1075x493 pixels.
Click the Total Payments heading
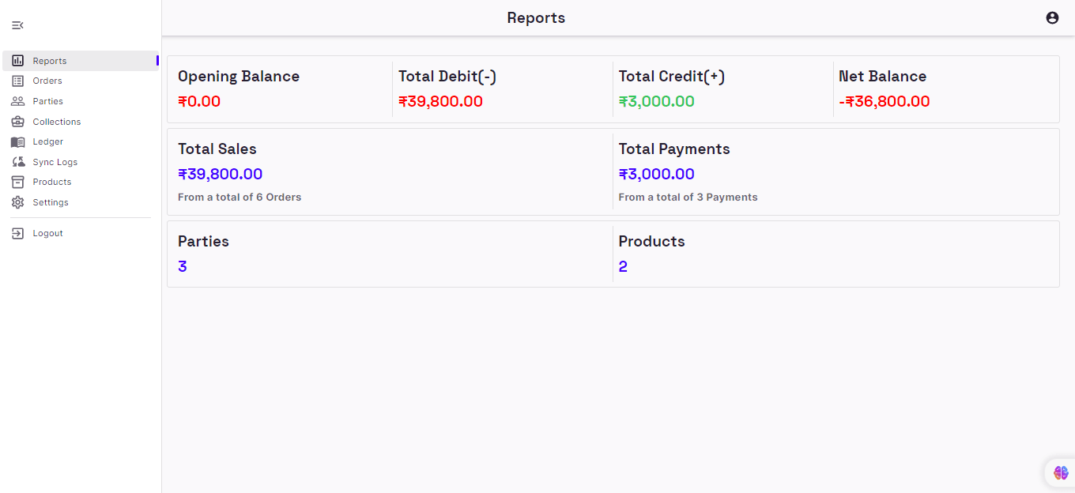pos(674,149)
